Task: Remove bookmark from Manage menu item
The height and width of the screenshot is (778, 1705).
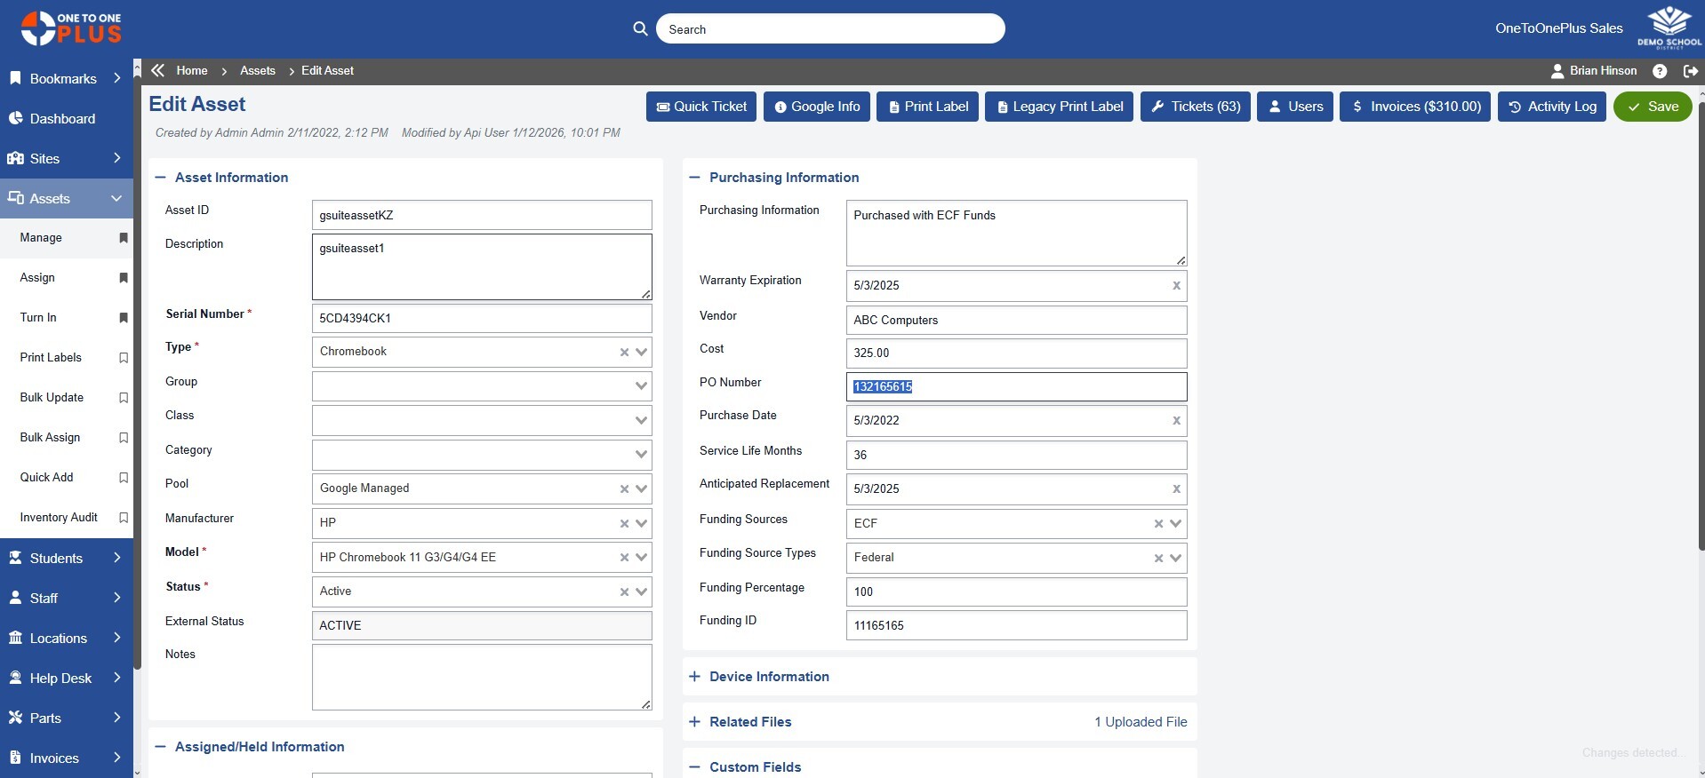Action: click(124, 238)
